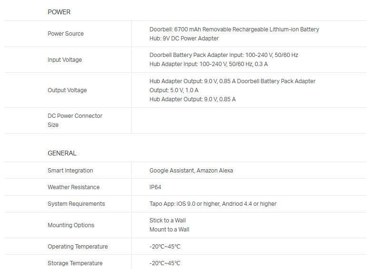Select the Operating Temperature row label
The width and height of the screenshot is (367, 269).
[77, 247]
